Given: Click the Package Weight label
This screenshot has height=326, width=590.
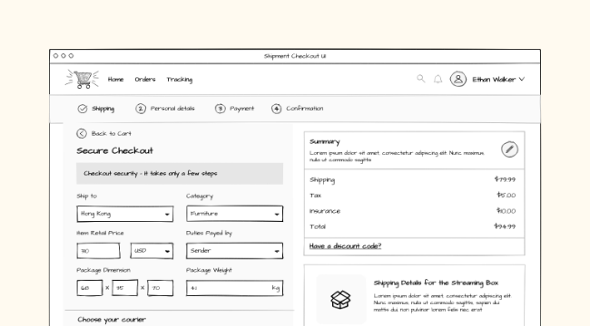Looking at the screenshot, I should (x=209, y=271).
